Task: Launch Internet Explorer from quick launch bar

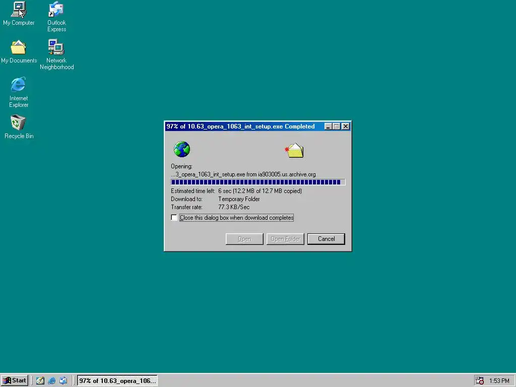Action: (52, 380)
